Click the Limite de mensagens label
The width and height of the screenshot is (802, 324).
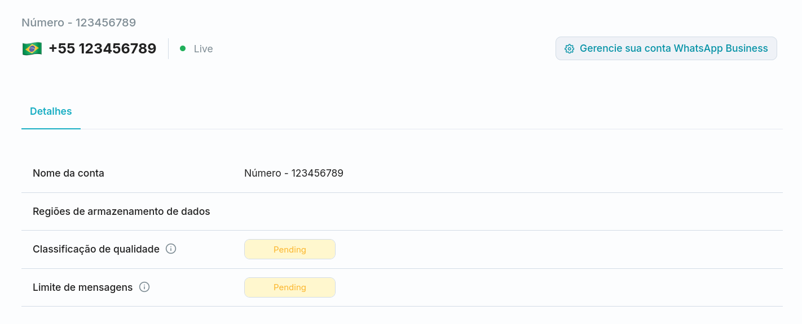tap(82, 287)
